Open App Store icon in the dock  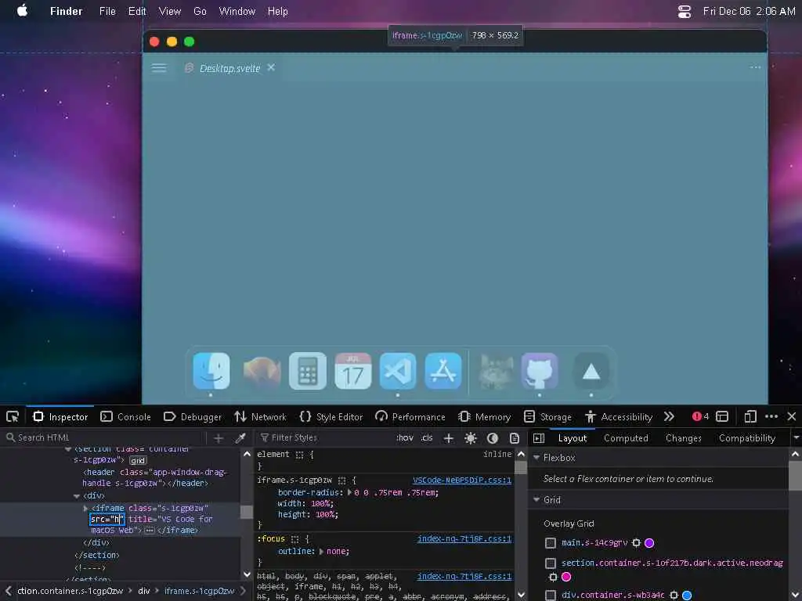(443, 371)
